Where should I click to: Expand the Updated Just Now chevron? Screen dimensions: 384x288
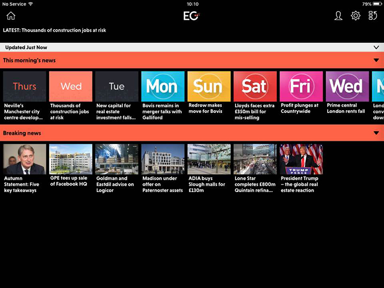coord(376,47)
